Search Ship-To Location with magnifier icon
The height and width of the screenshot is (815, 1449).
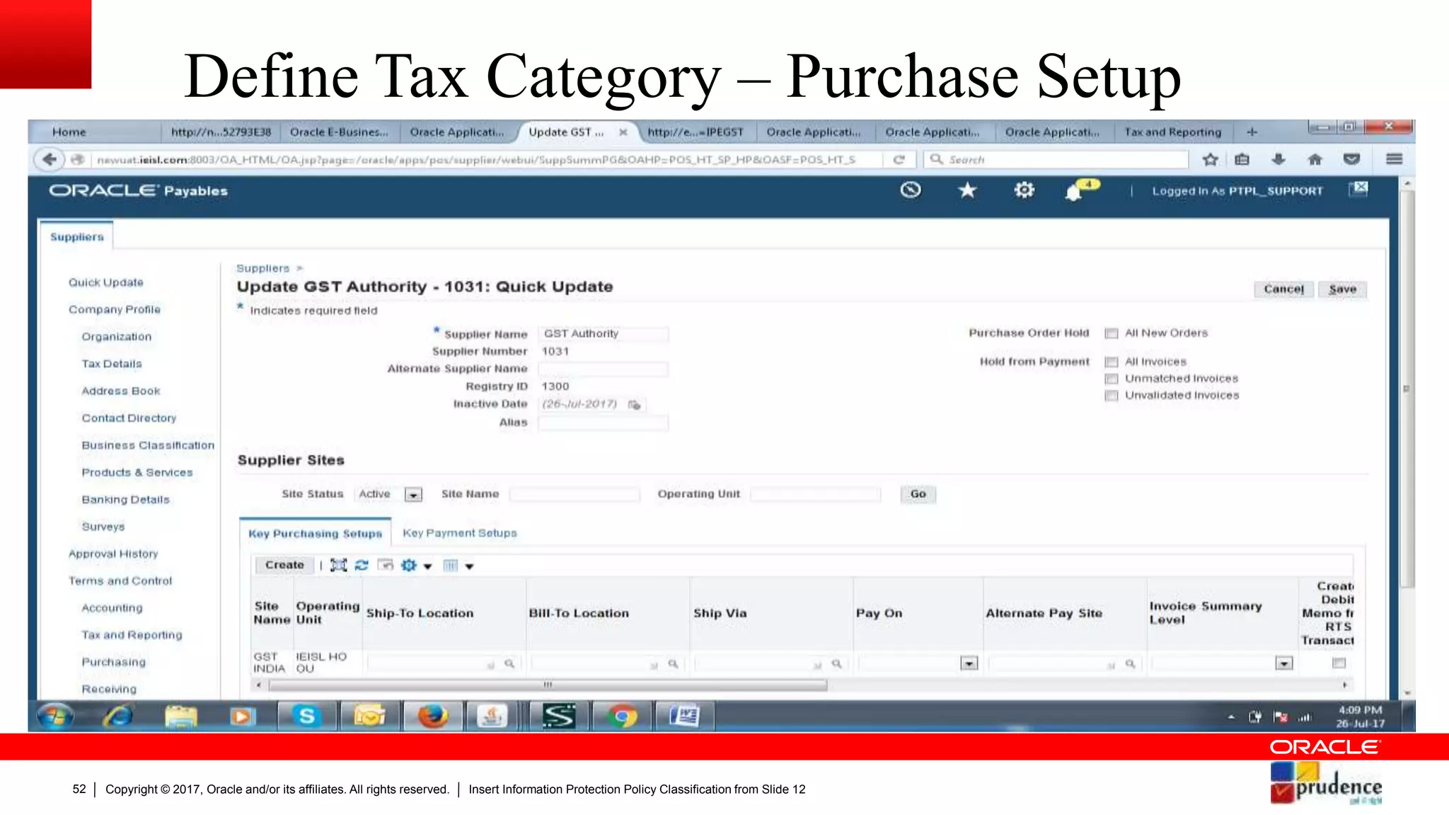coord(509,664)
